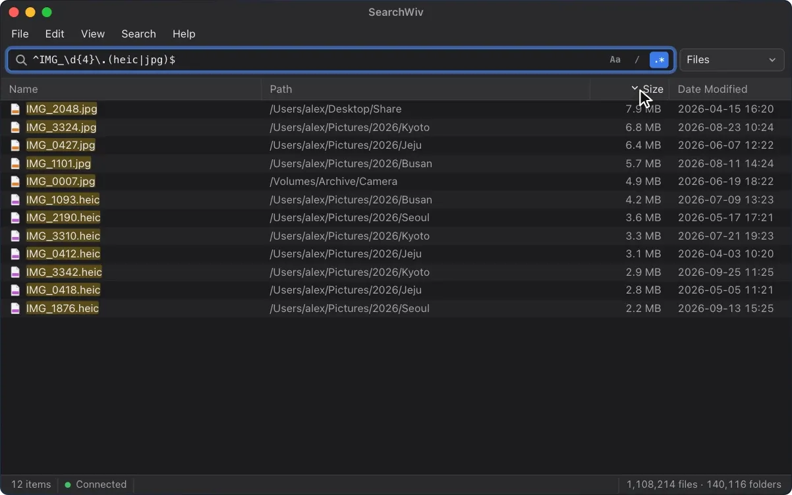
Task: Click the indexed files and folders count
Action: point(704,484)
